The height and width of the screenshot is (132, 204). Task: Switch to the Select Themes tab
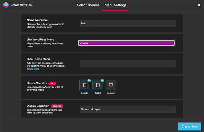[x=88, y=5]
